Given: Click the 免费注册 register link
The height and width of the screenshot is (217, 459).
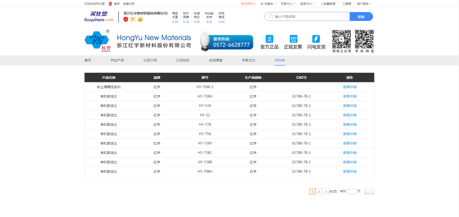Looking at the screenshot, I should coord(129,4).
